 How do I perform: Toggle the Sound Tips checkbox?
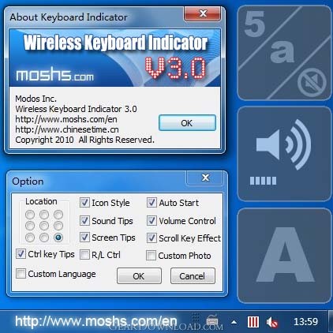84,220
